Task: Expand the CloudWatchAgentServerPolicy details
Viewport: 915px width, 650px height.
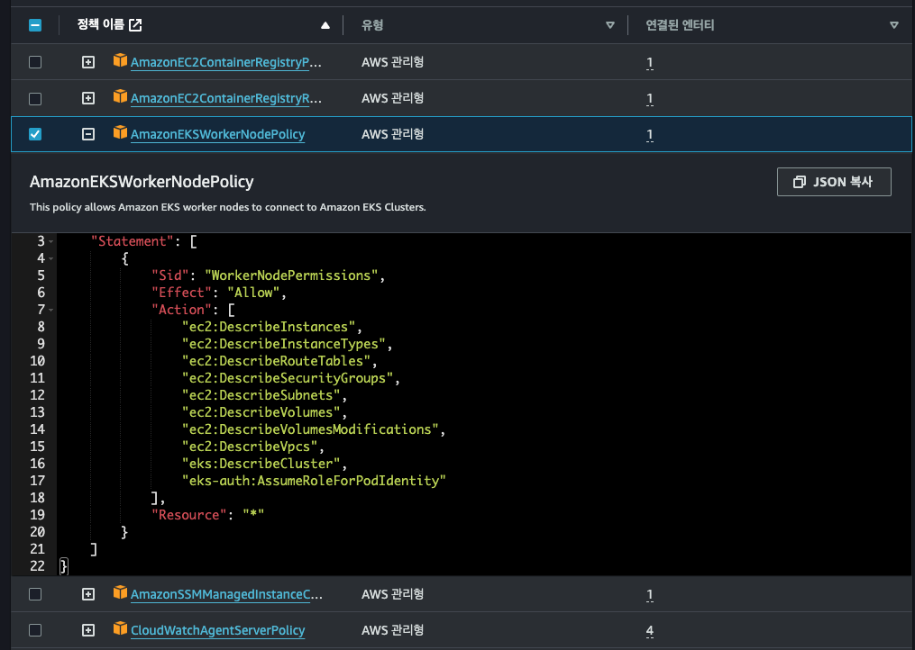Action: [x=88, y=630]
